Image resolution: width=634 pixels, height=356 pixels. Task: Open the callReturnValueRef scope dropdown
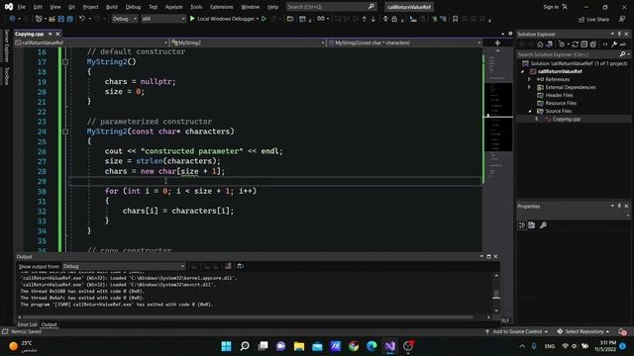[x=91, y=43]
